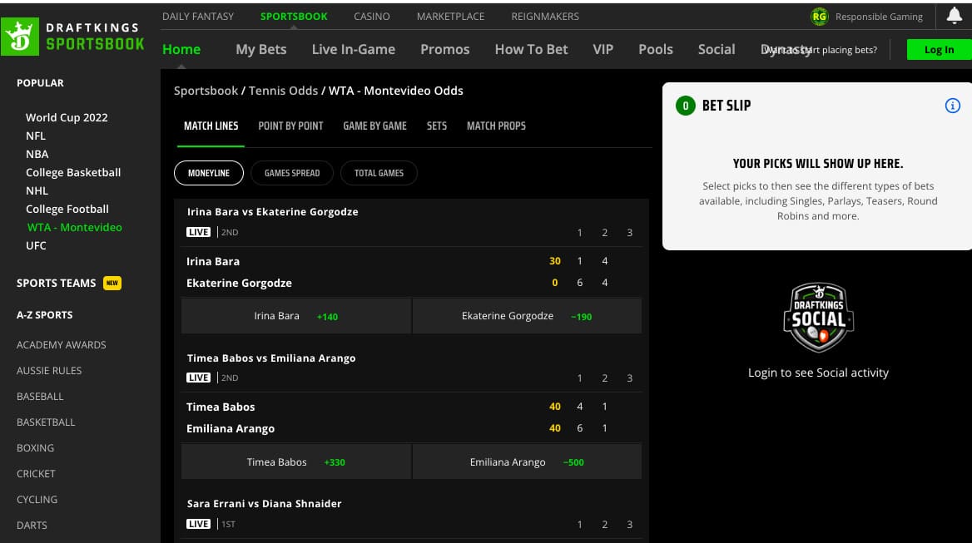Open College Football in Popular list
The image size is (972, 543).
point(67,210)
